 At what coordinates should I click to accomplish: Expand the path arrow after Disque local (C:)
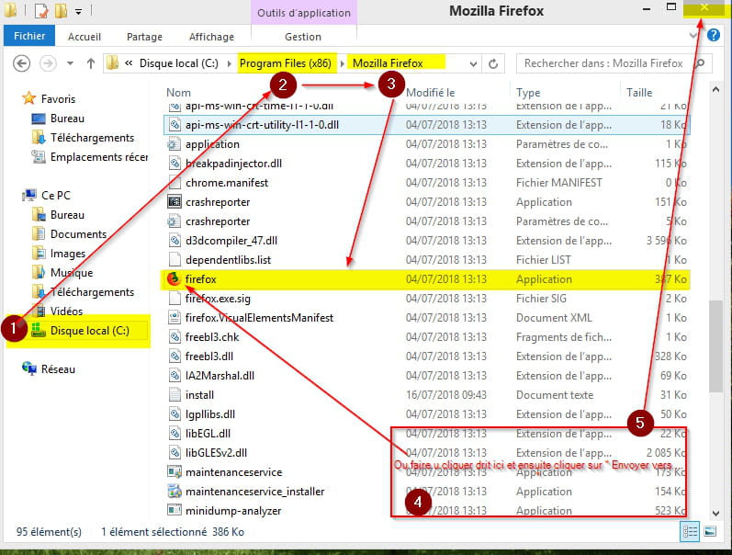(229, 63)
